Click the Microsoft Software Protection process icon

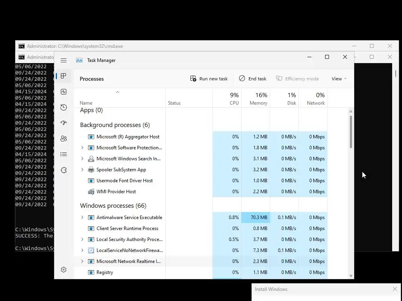(91, 148)
